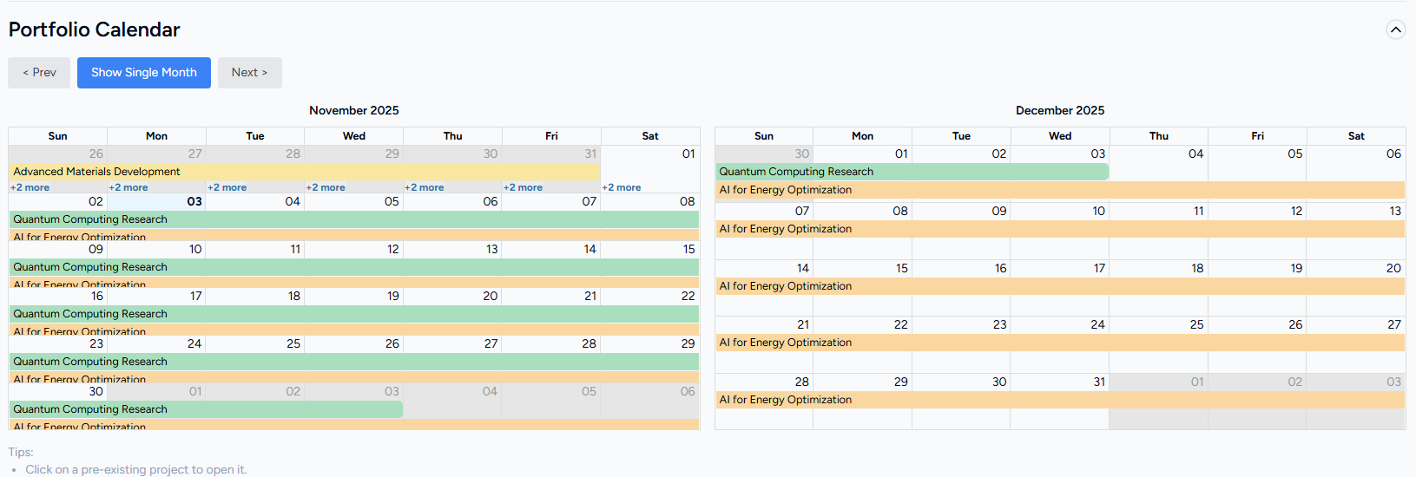The image size is (1416, 477).
Task: Open AI for Energy Optimization in December 28 week
Action: click(x=1059, y=400)
